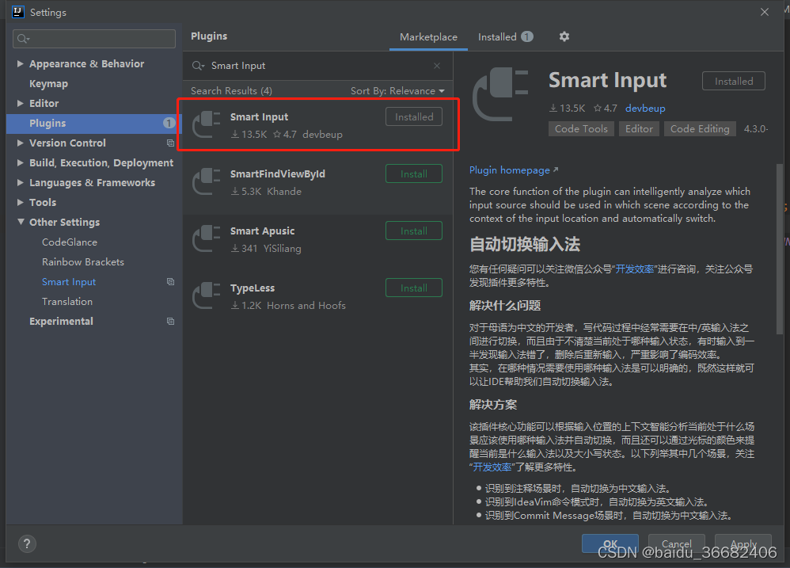
Task: Collapse the Other Settings section
Action: click(21, 222)
